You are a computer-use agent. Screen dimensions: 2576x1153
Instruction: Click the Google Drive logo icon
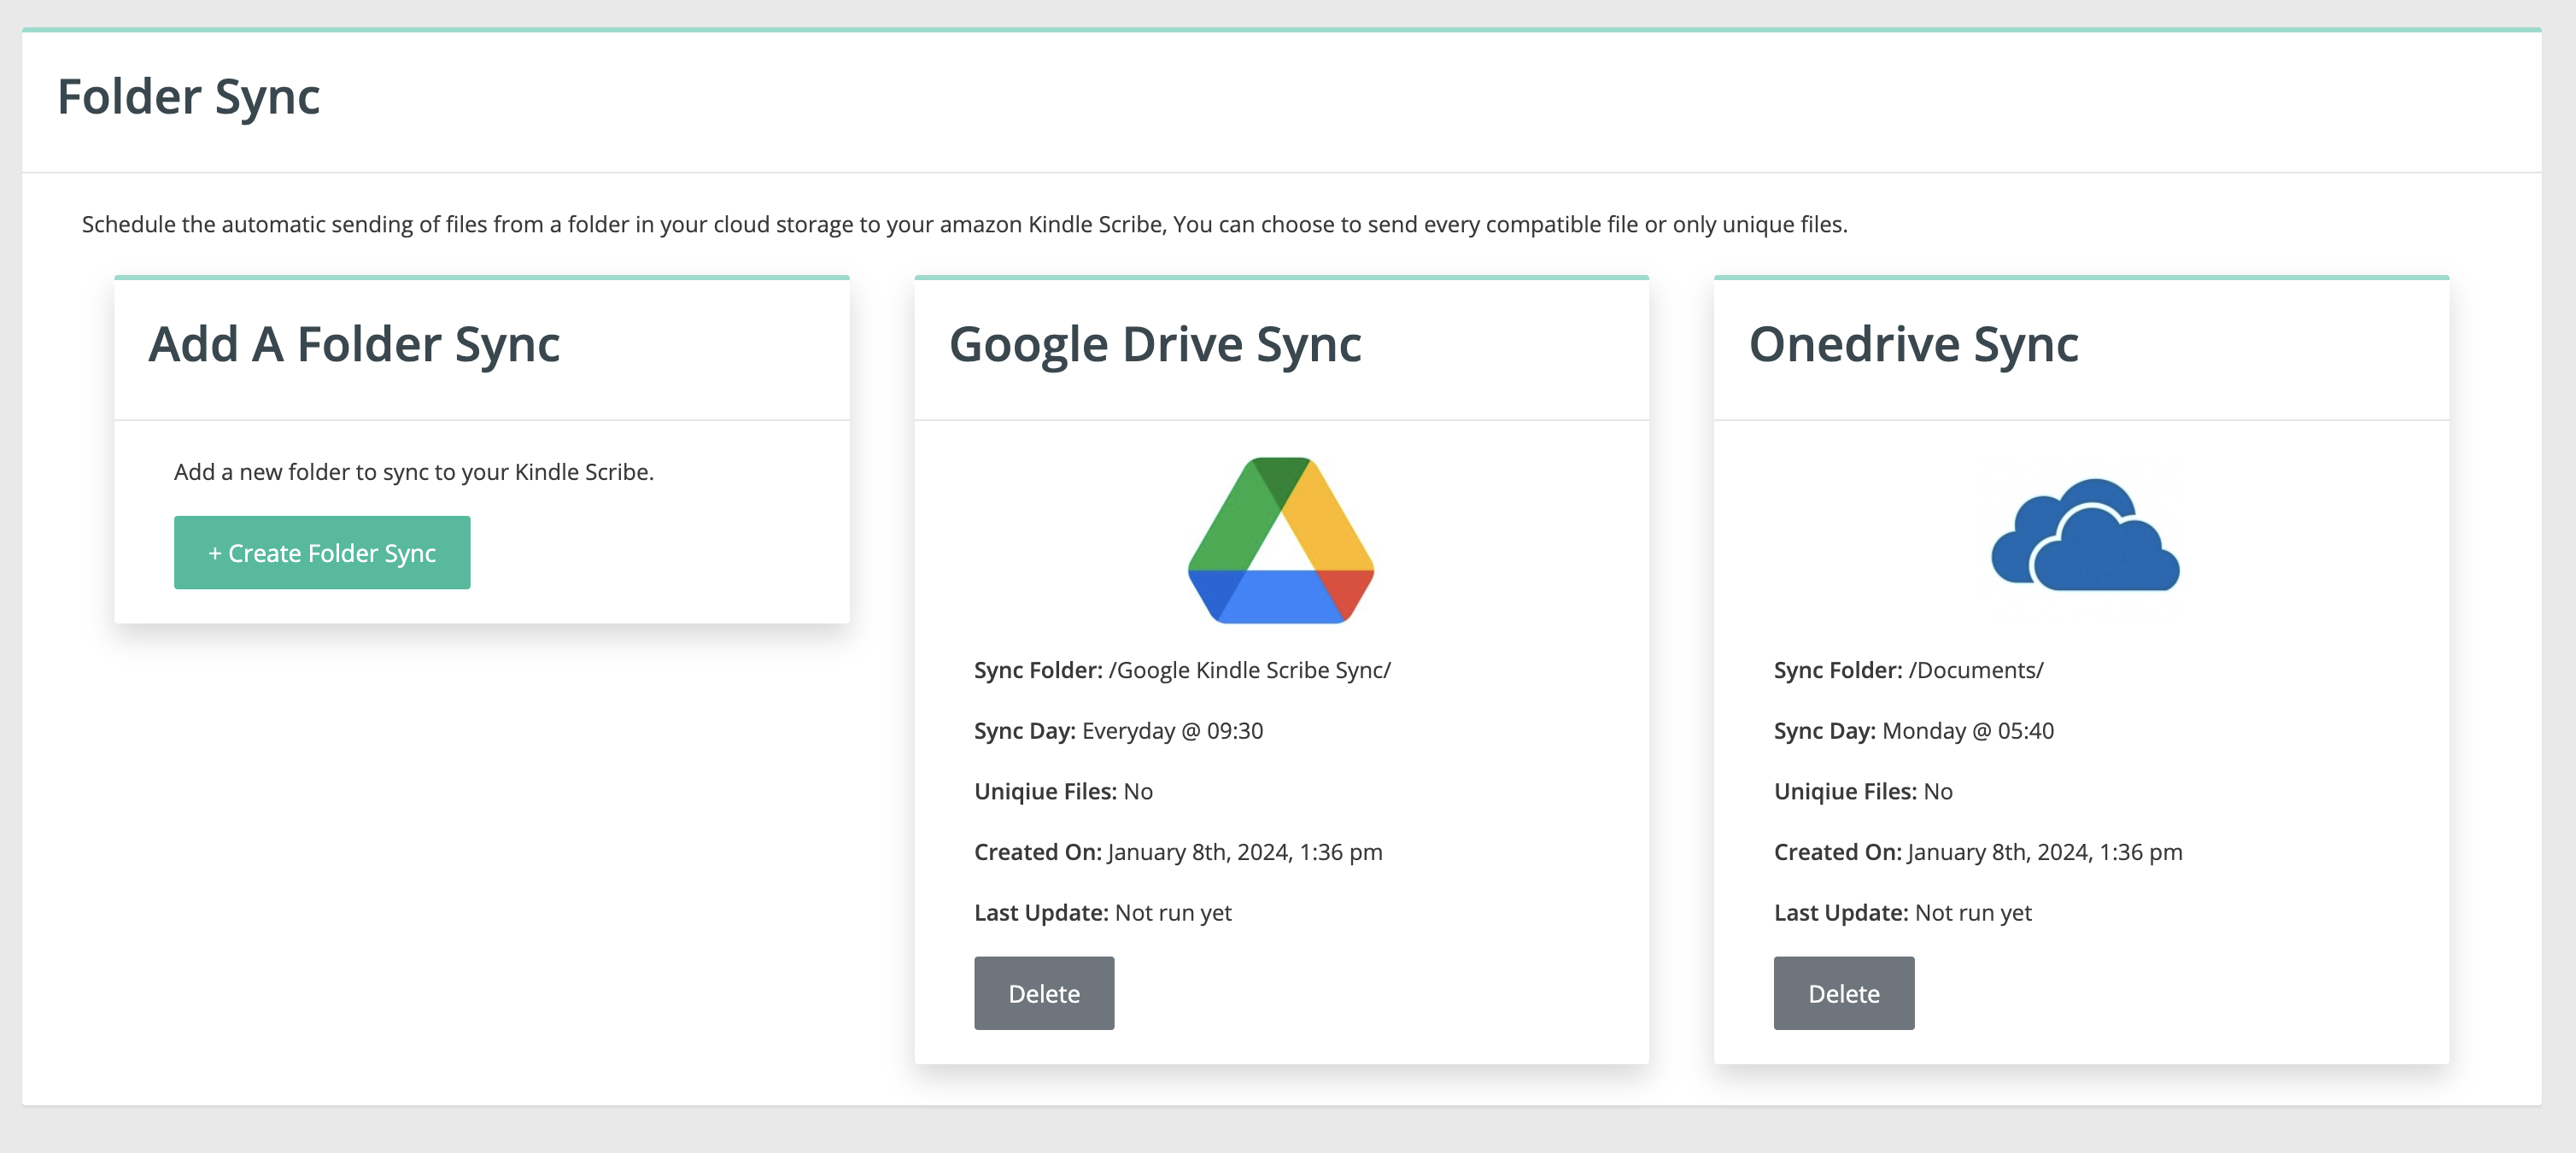[1280, 540]
